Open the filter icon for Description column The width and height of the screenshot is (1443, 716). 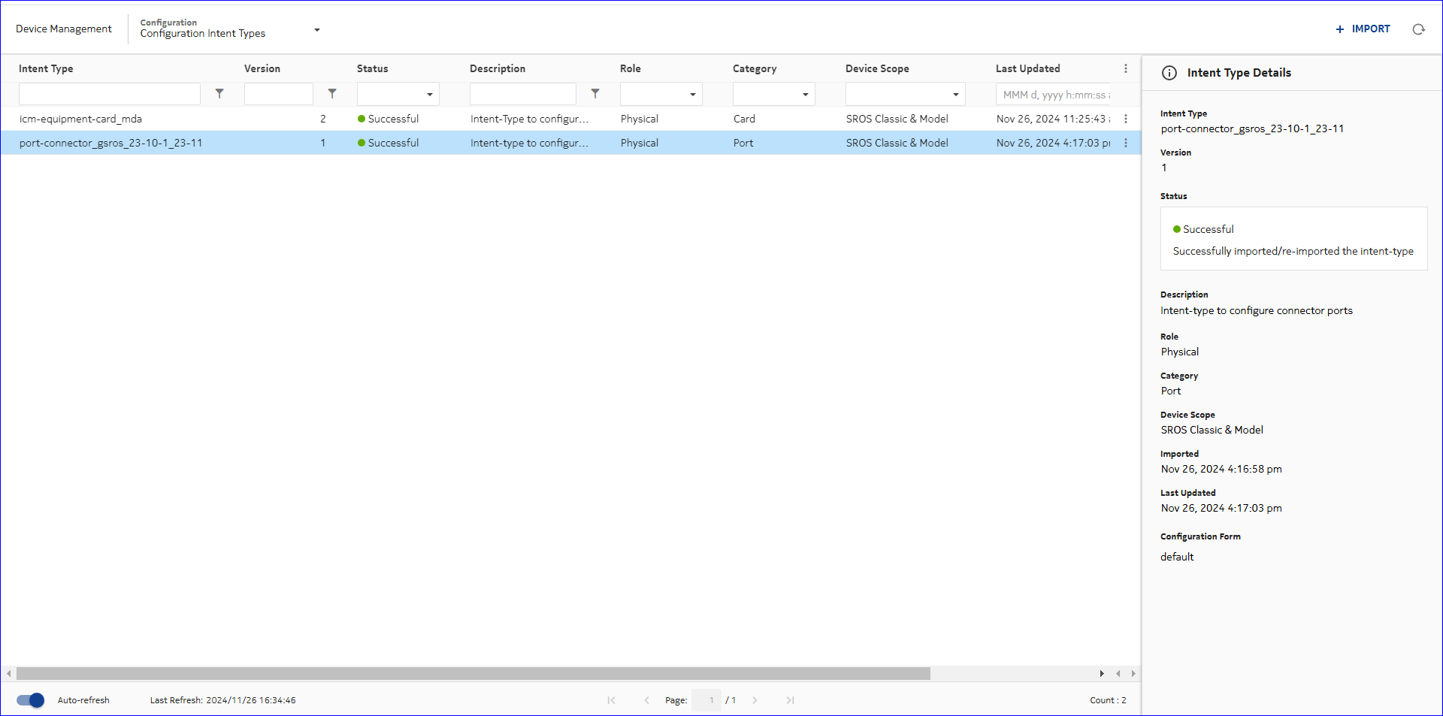[x=595, y=94]
